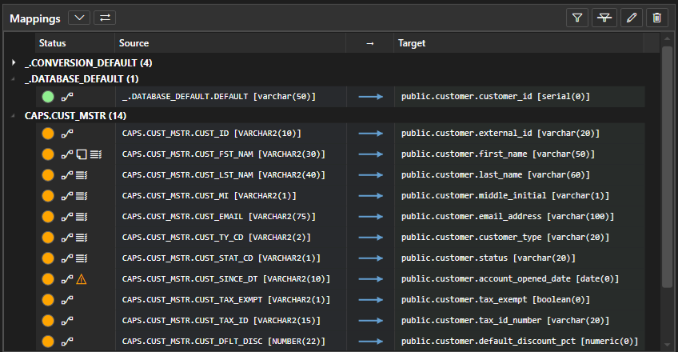Select source CAPS.CUST_MSTR.CUST_ID [VARCHAR2(10)]
The height and width of the screenshot is (352, 678).
pyautogui.click(x=211, y=134)
